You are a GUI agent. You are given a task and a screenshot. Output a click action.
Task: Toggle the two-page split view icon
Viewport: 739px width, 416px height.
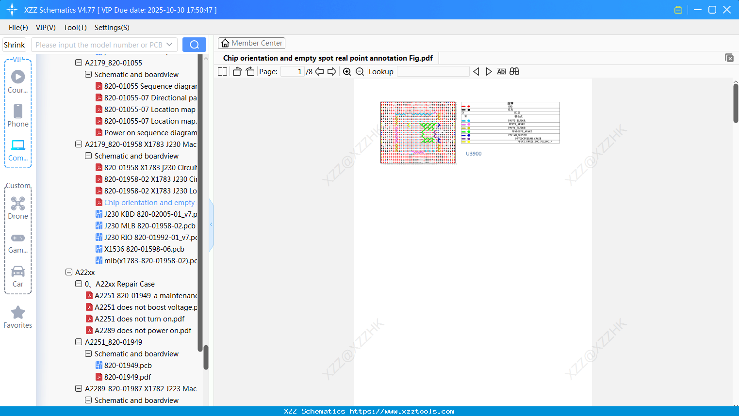coord(223,71)
